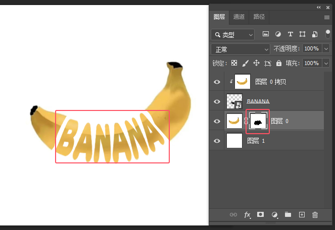Filter layers by type (T) icon

point(290,34)
